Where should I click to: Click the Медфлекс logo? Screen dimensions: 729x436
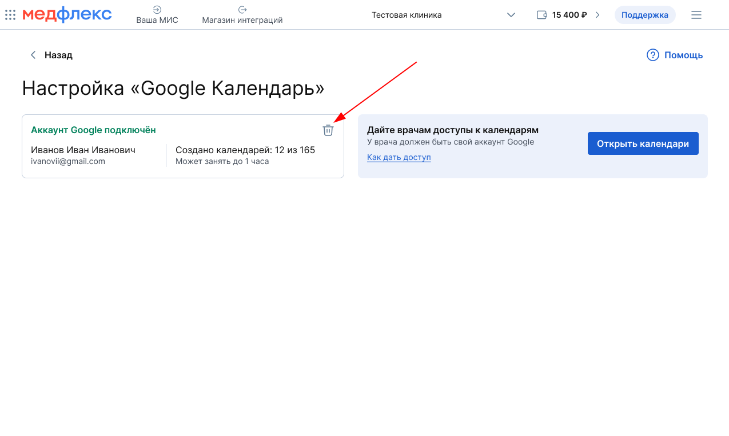[x=67, y=15]
